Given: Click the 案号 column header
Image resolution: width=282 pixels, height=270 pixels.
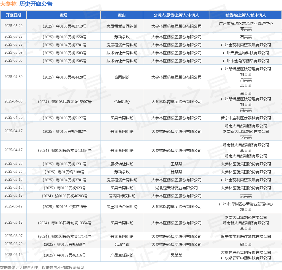Looking at the screenshot, I should click(x=64, y=15).
